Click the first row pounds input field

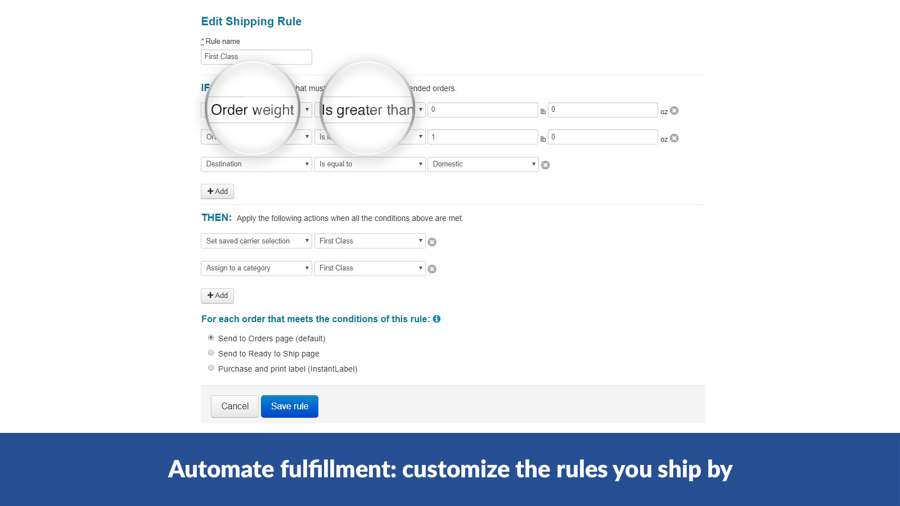click(483, 110)
